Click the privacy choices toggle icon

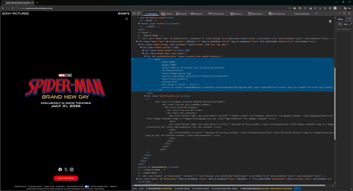[x=87, y=186]
